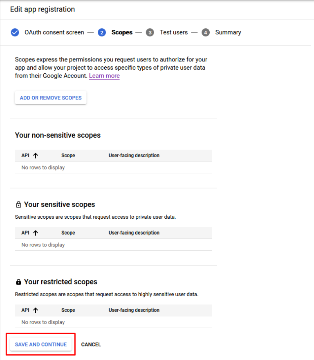Click the CANCEL button
The height and width of the screenshot is (360, 314).
[x=91, y=344]
